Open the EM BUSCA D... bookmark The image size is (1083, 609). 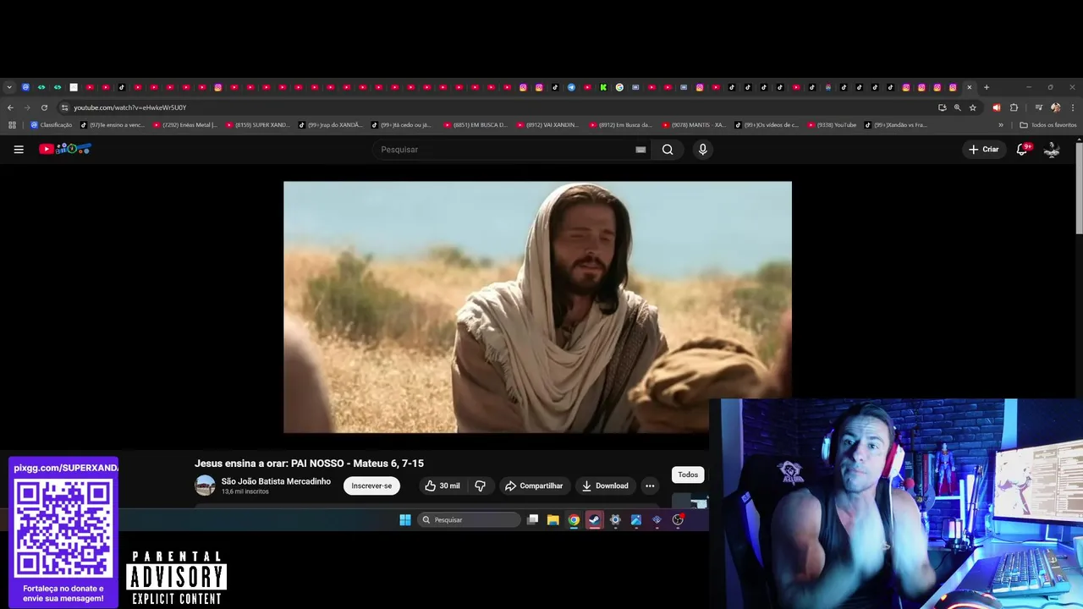coord(476,124)
